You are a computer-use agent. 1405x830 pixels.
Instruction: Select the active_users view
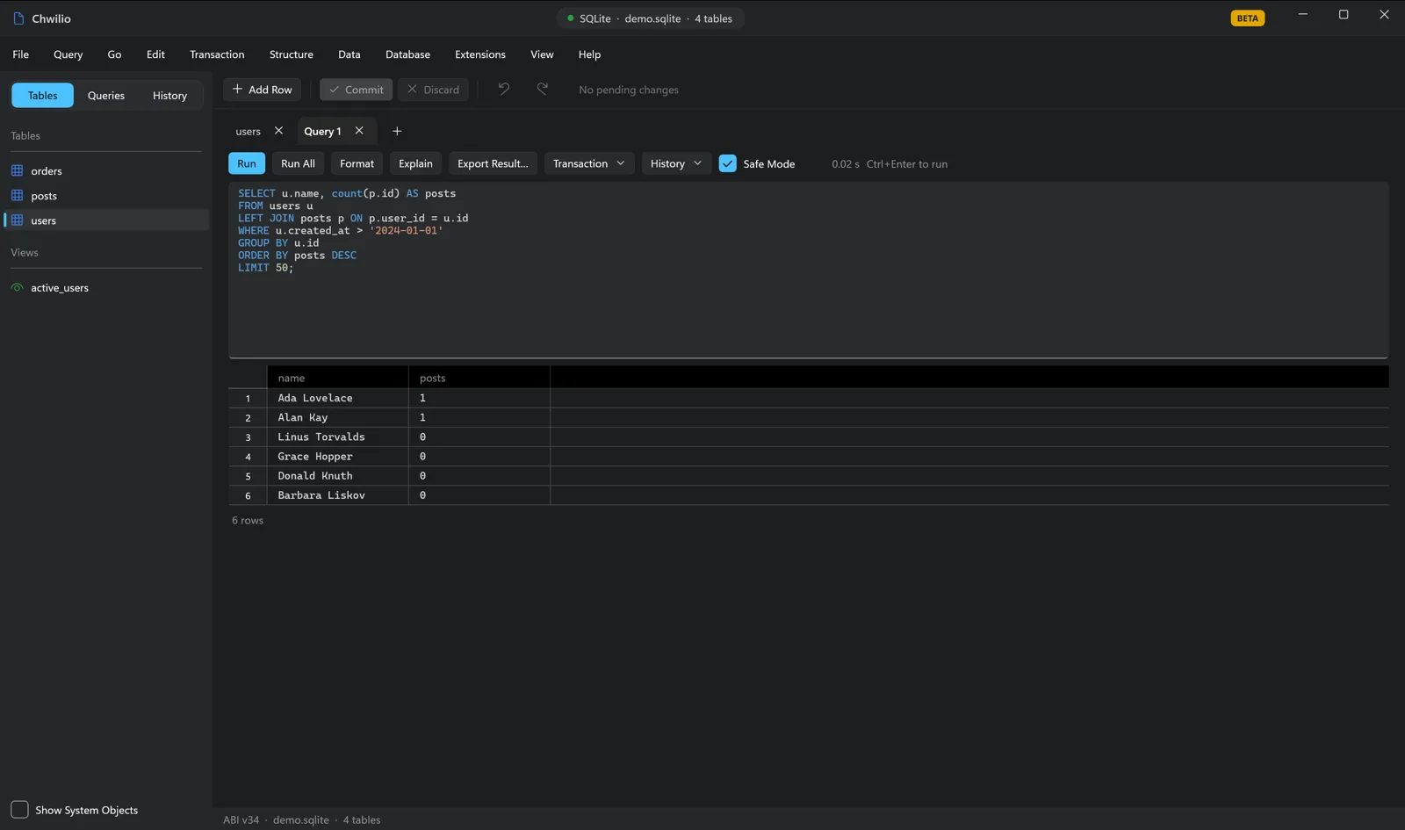pos(106,287)
